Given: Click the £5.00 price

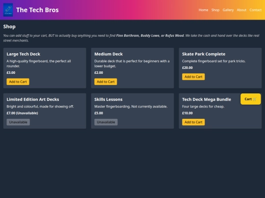Looking at the screenshot, I should [99, 113].
